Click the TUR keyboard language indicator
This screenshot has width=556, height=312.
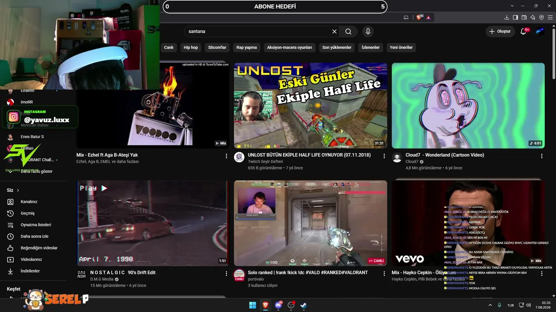click(x=511, y=305)
